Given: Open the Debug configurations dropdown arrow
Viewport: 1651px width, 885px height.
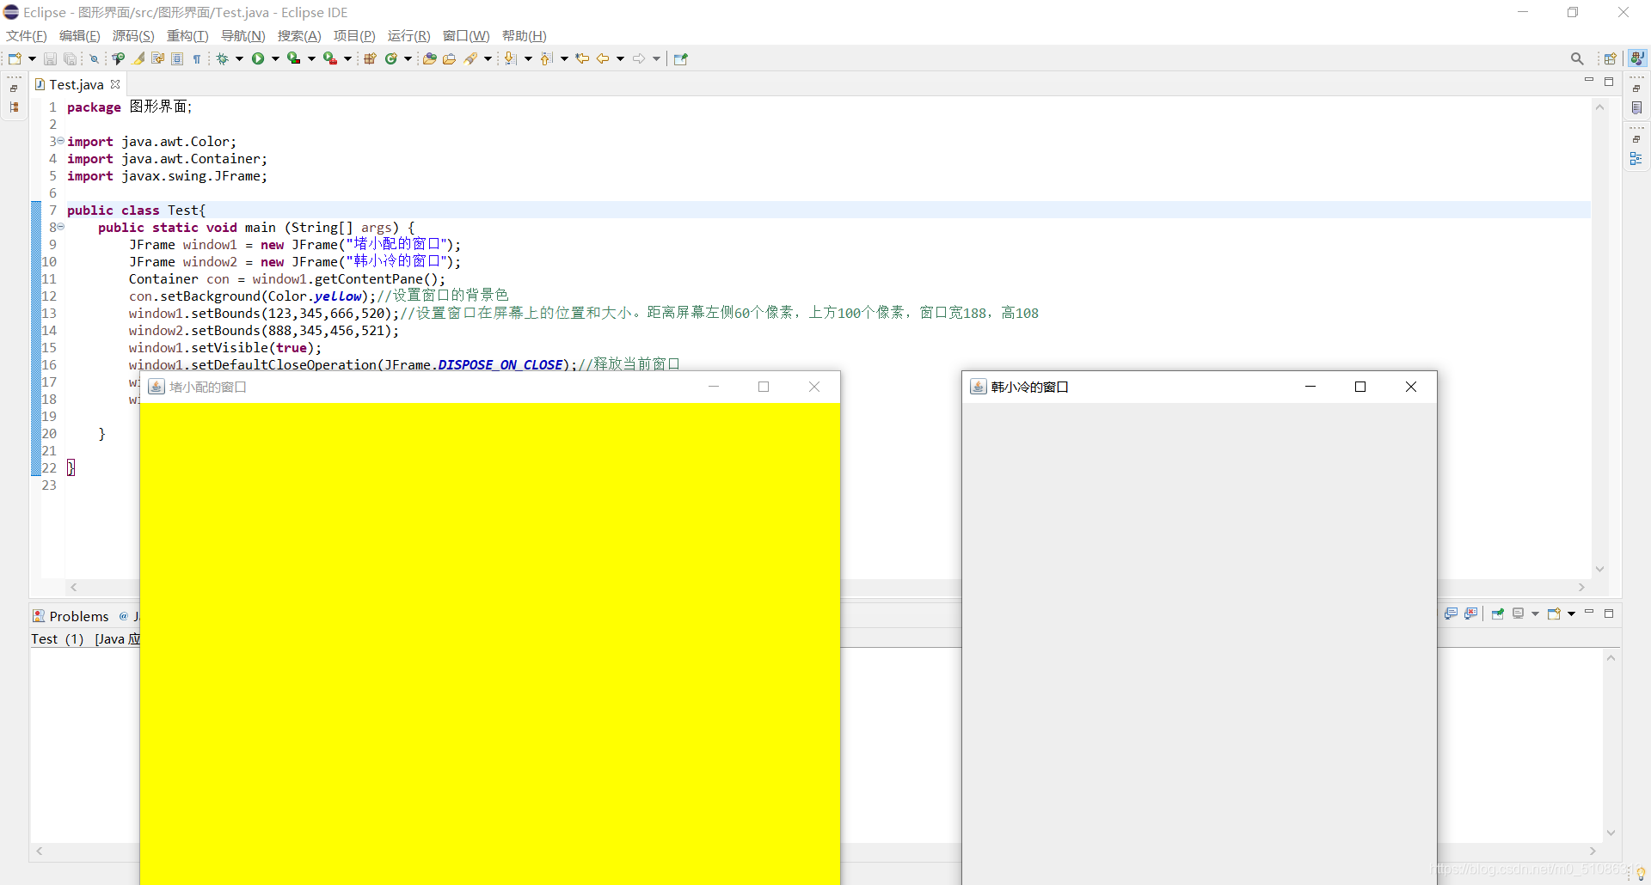Looking at the screenshot, I should click(239, 58).
